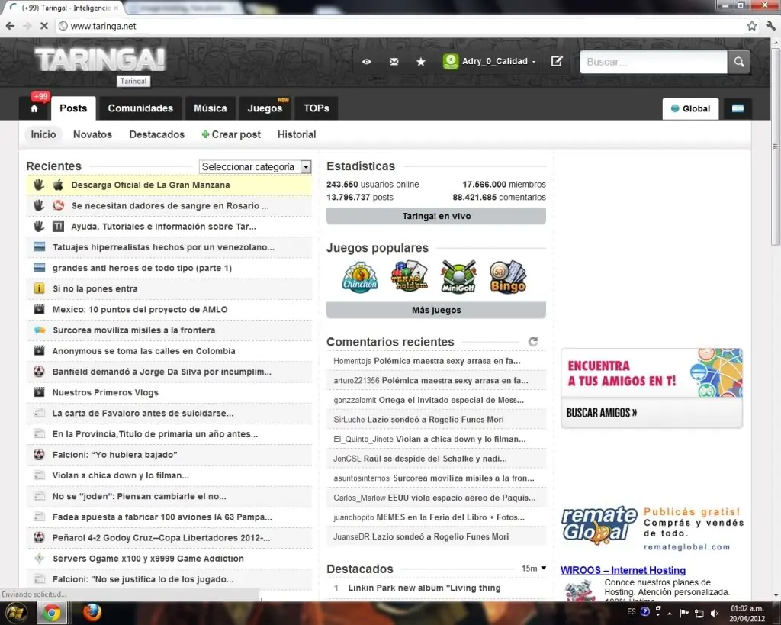Click the Buscar search field
This screenshot has height=625, width=781.
click(653, 62)
